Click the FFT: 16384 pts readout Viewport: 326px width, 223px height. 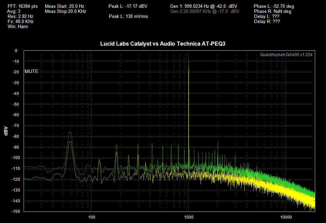(x=23, y=6)
